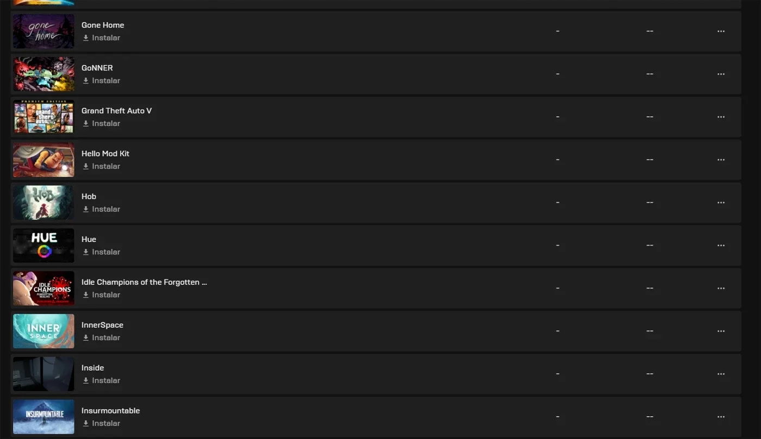Click the ellipsis icon in the Hue row
The height and width of the screenshot is (439, 761).
(x=721, y=246)
